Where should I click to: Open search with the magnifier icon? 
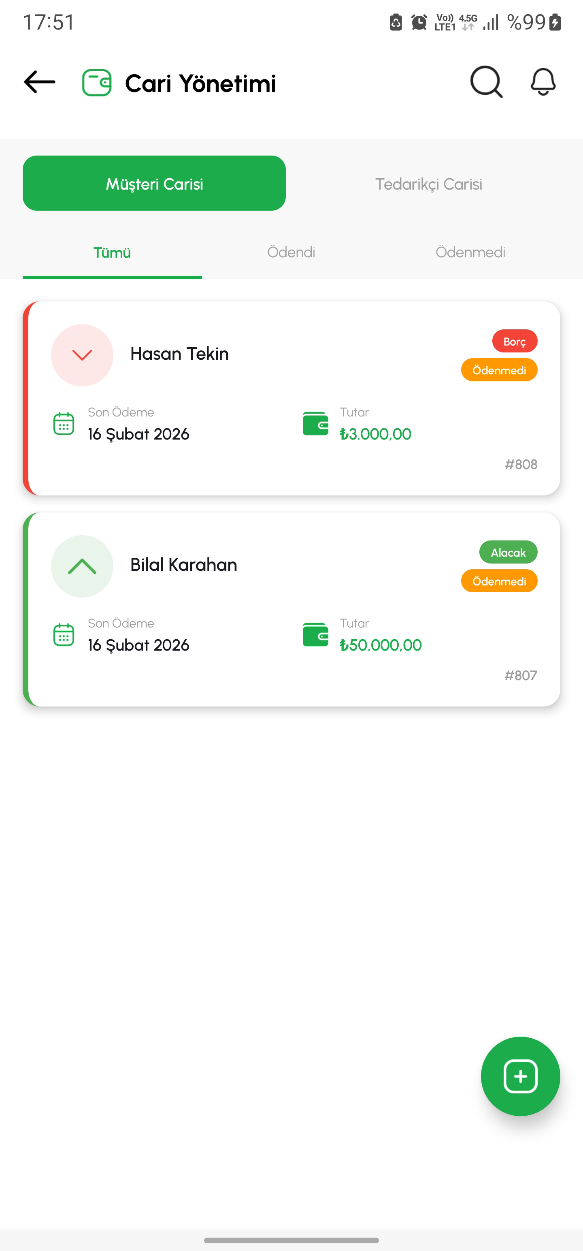[486, 82]
